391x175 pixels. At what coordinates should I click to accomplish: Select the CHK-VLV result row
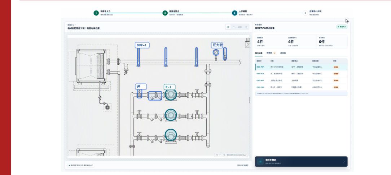(x=301, y=74)
